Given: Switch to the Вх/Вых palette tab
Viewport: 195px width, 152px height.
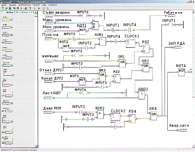Looking at the screenshot, I should [x=9, y=12].
